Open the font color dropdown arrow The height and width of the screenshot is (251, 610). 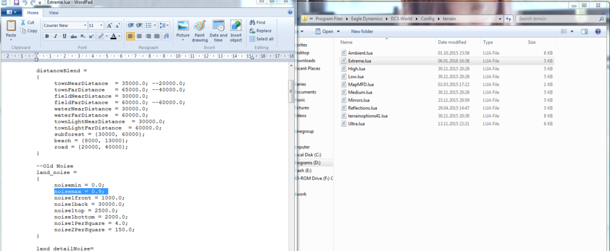(x=119, y=36)
